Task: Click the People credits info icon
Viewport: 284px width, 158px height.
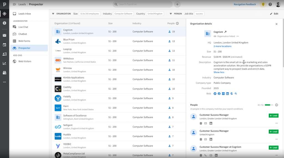Action: [277, 105]
